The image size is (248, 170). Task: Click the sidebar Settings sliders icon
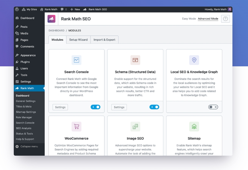point(17,82)
